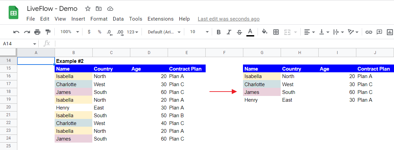Toggle italic formatting
This screenshot has height=150, width=394.
click(229, 32)
